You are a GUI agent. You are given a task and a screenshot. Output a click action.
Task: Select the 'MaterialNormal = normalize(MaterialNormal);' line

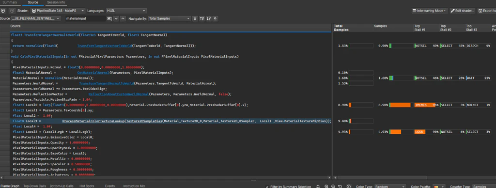point(53,78)
